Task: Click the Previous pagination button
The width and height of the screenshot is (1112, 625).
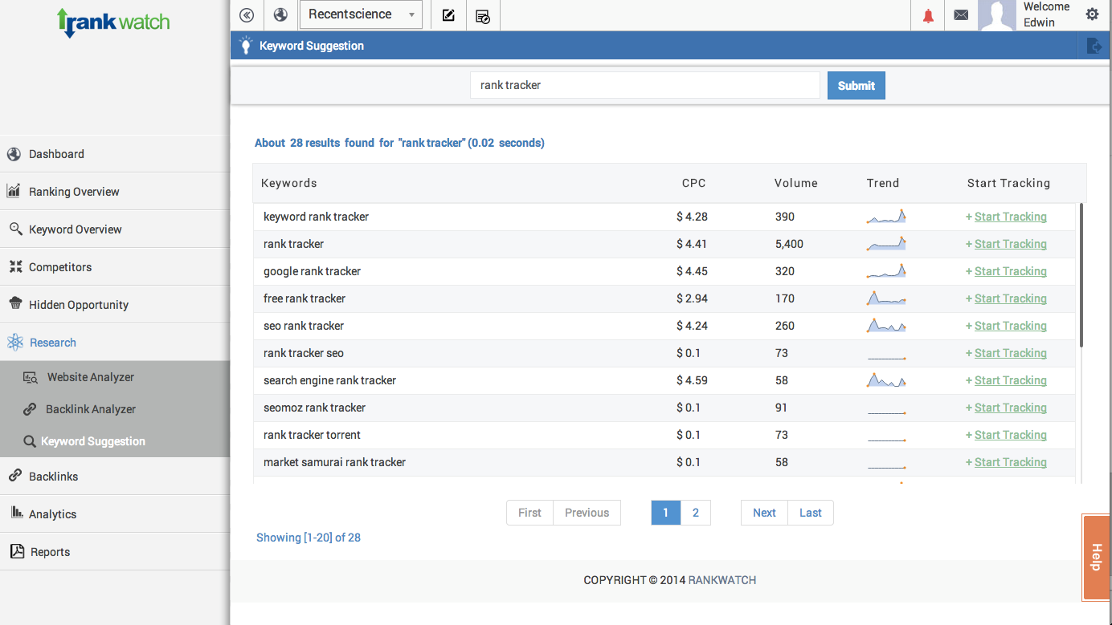Action: 587,513
